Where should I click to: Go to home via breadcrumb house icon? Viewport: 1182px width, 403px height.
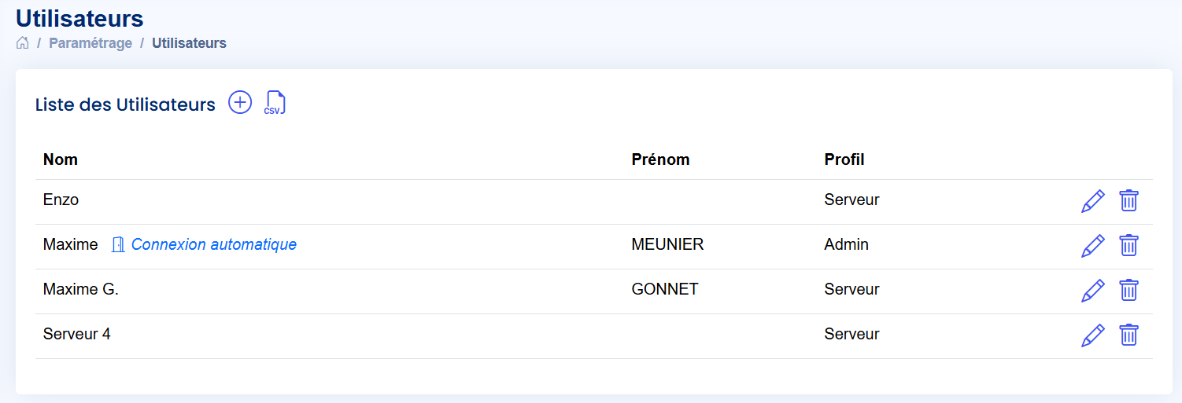click(x=22, y=43)
